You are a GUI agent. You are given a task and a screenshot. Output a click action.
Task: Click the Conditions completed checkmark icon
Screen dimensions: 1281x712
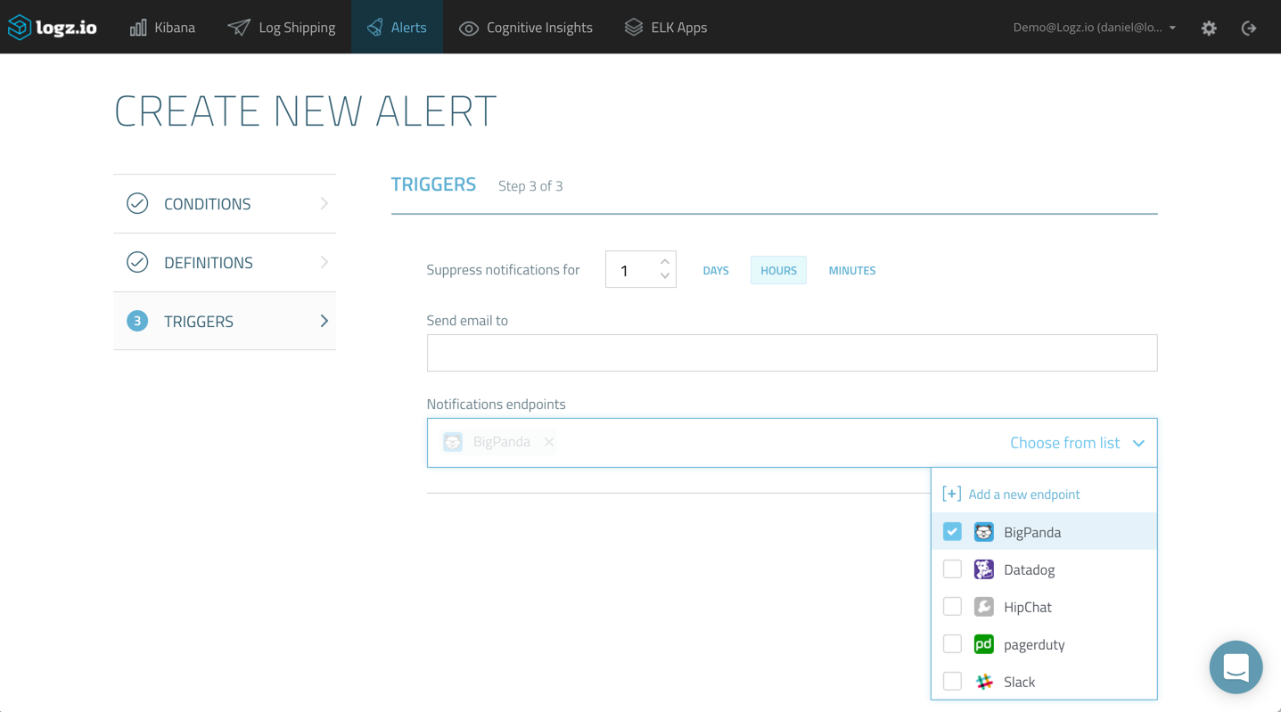pos(137,203)
